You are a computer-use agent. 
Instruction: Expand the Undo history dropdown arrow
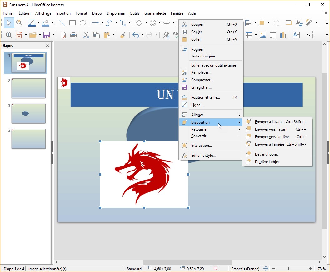(x=143, y=35)
